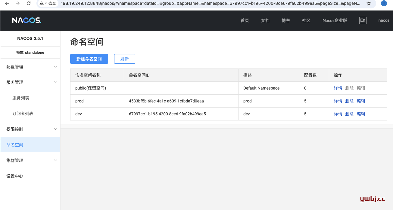The width and height of the screenshot is (393, 210).
Task: Open 博客 in top navigation
Action: click(x=286, y=20)
